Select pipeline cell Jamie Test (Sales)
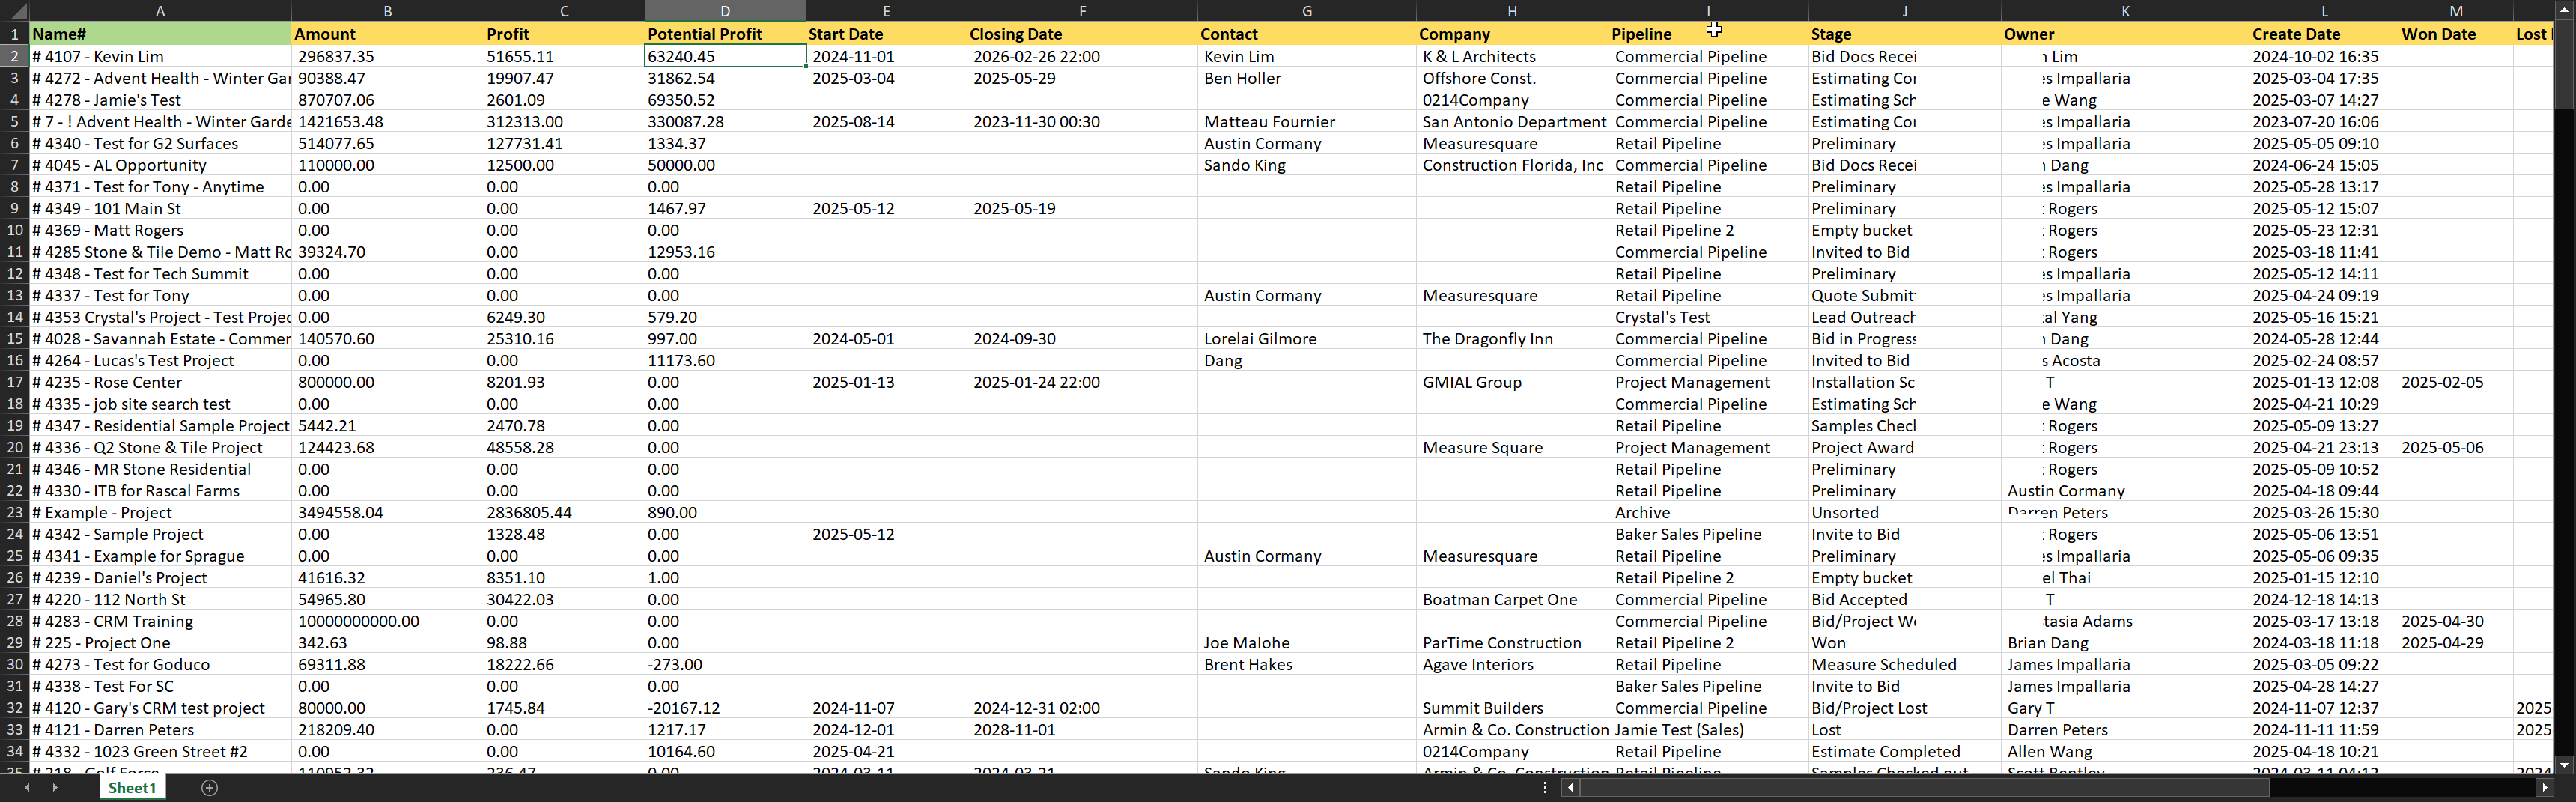The width and height of the screenshot is (2576, 802). [1708, 730]
